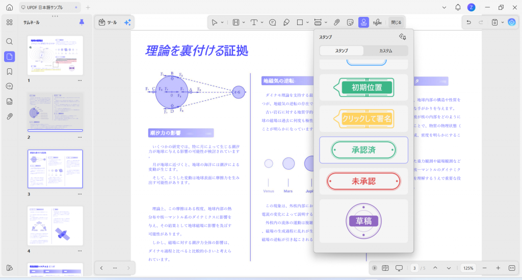Toggle the two-page reading view icon

[385, 268]
